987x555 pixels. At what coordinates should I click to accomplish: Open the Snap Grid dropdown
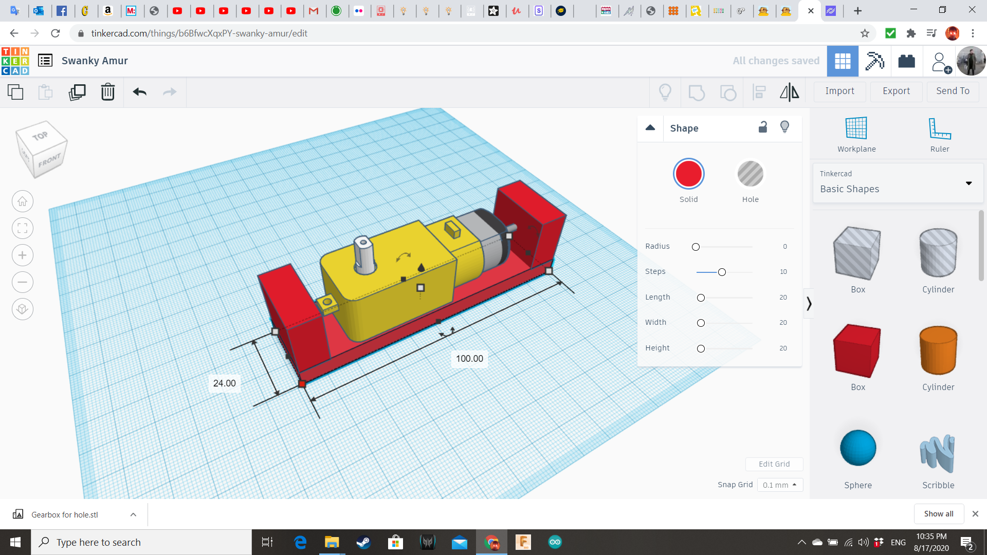click(780, 485)
